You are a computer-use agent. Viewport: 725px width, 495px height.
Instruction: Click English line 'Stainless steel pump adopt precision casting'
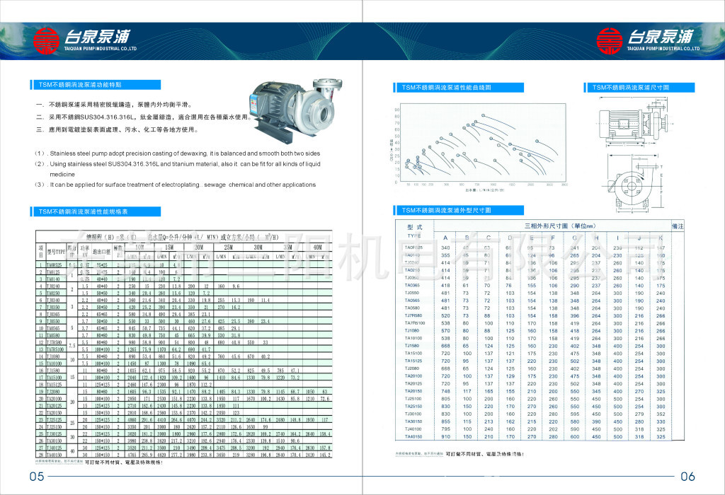[177, 153]
